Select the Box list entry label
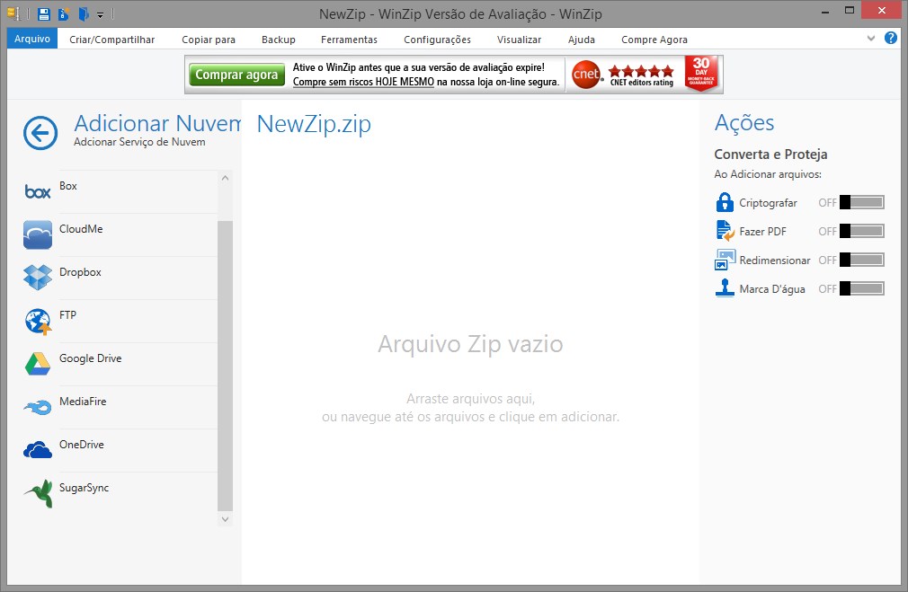This screenshot has width=908, height=592. click(67, 186)
